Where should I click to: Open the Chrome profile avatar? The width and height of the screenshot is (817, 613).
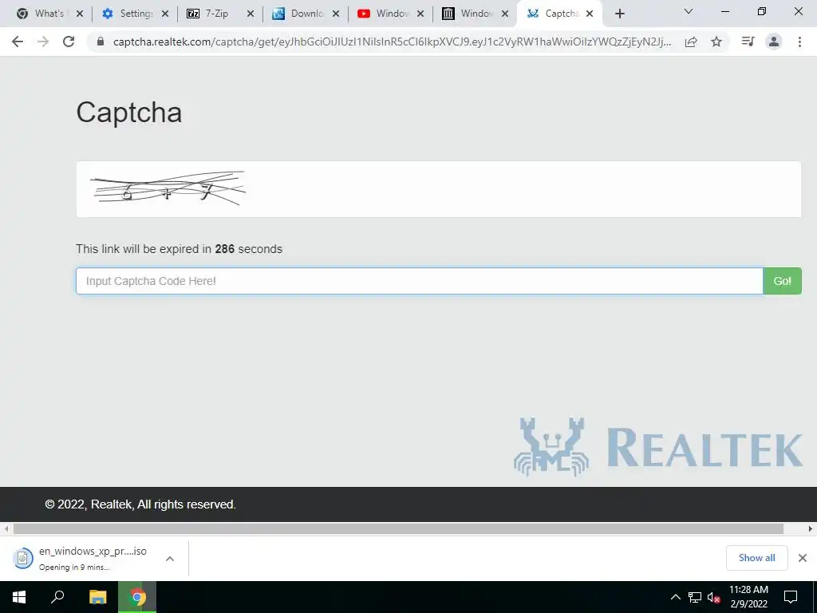click(774, 42)
